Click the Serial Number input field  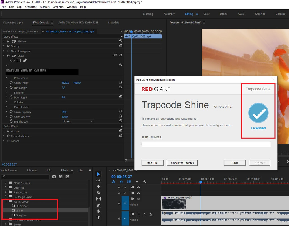(206, 144)
